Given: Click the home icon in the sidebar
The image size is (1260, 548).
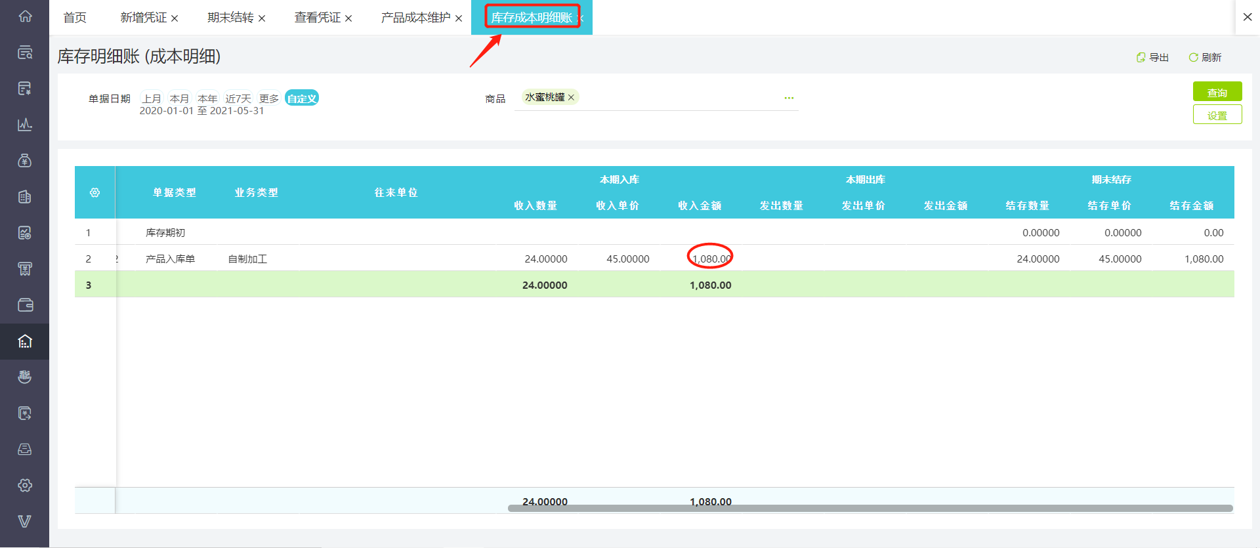Looking at the screenshot, I should tap(25, 16).
